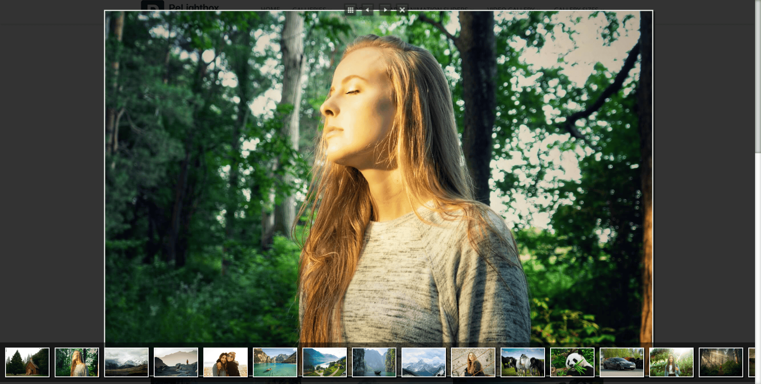Show the sunbeam forest thumbnail
The height and width of the screenshot is (384, 761).
[721, 362]
